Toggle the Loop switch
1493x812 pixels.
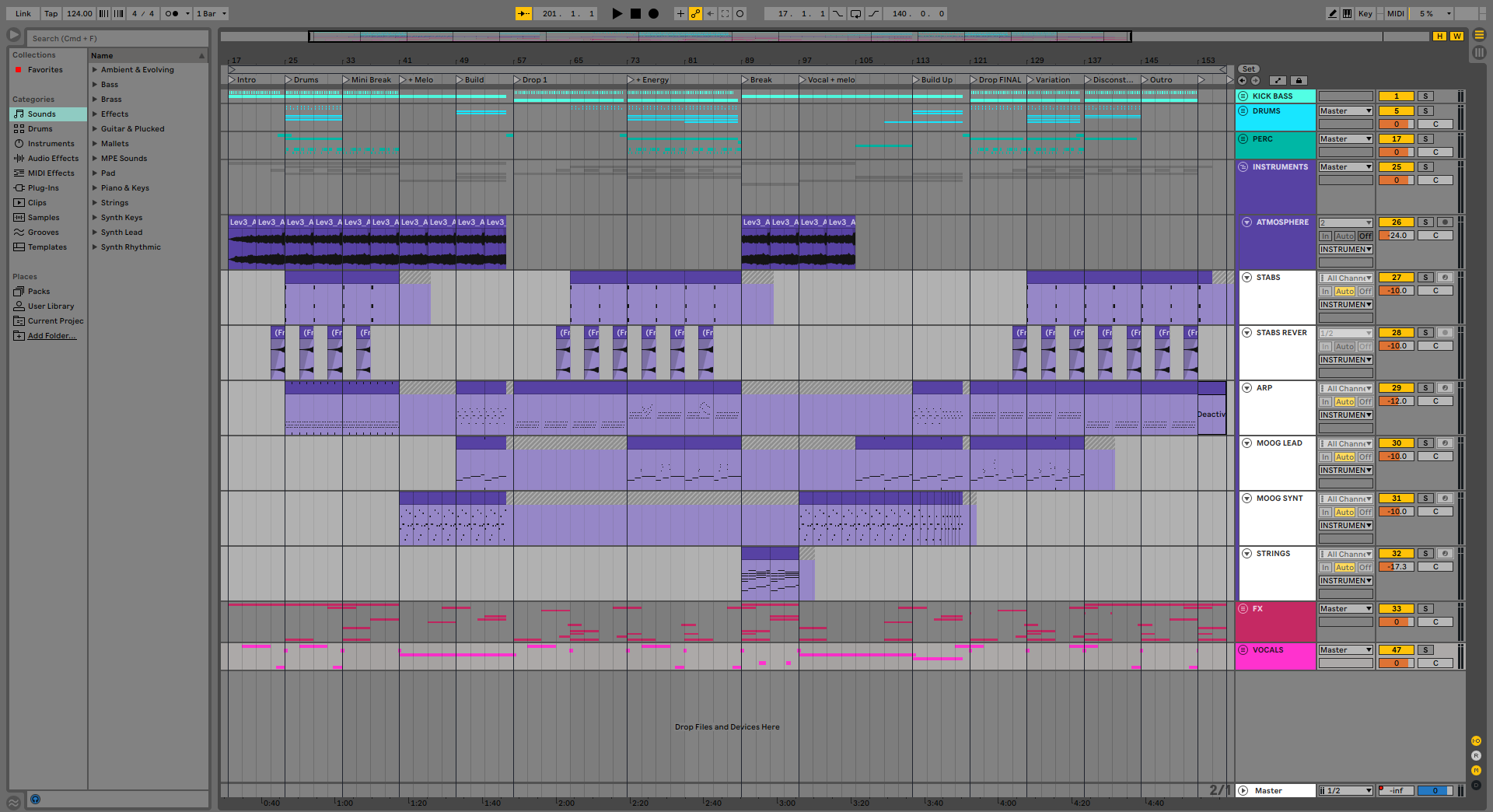tap(855, 13)
